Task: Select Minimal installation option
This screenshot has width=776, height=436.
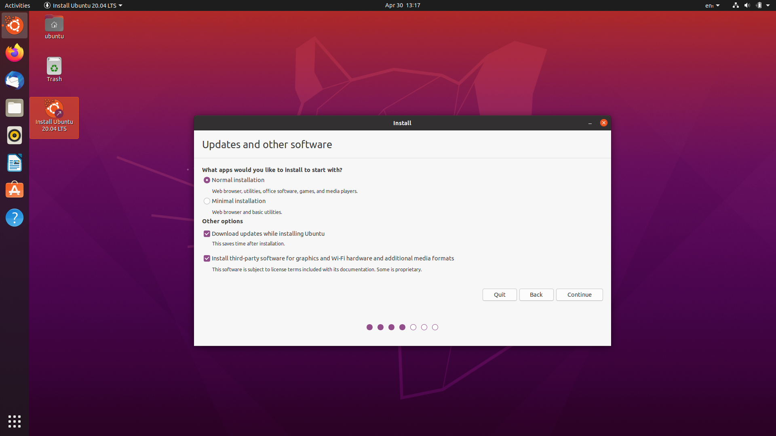Action: [x=207, y=201]
